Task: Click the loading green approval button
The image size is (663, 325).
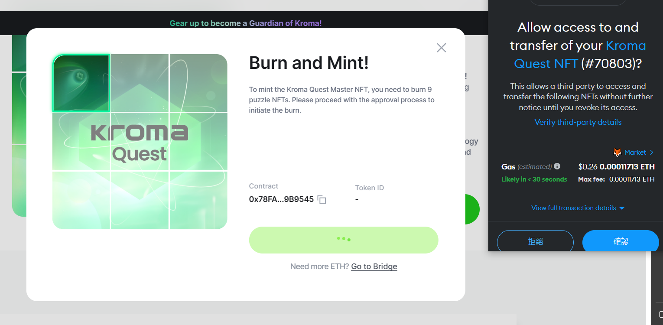Action: (x=343, y=240)
